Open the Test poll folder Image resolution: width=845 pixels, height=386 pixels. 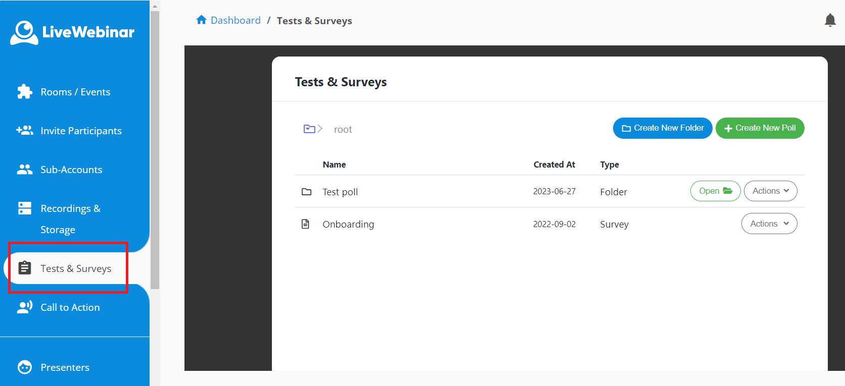coord(715,191)
